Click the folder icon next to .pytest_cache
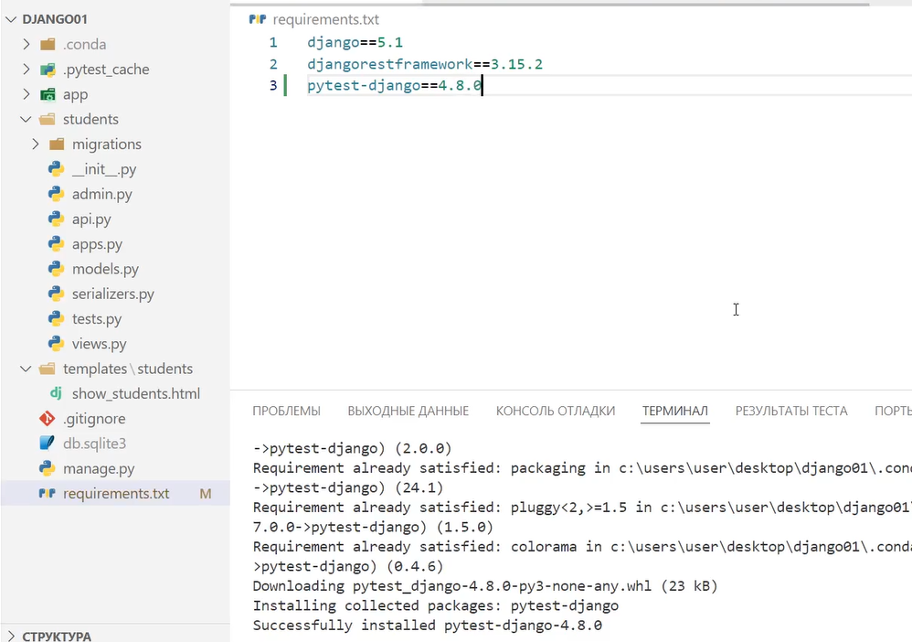This screenshot has height=642, width=912. point(48,70)
